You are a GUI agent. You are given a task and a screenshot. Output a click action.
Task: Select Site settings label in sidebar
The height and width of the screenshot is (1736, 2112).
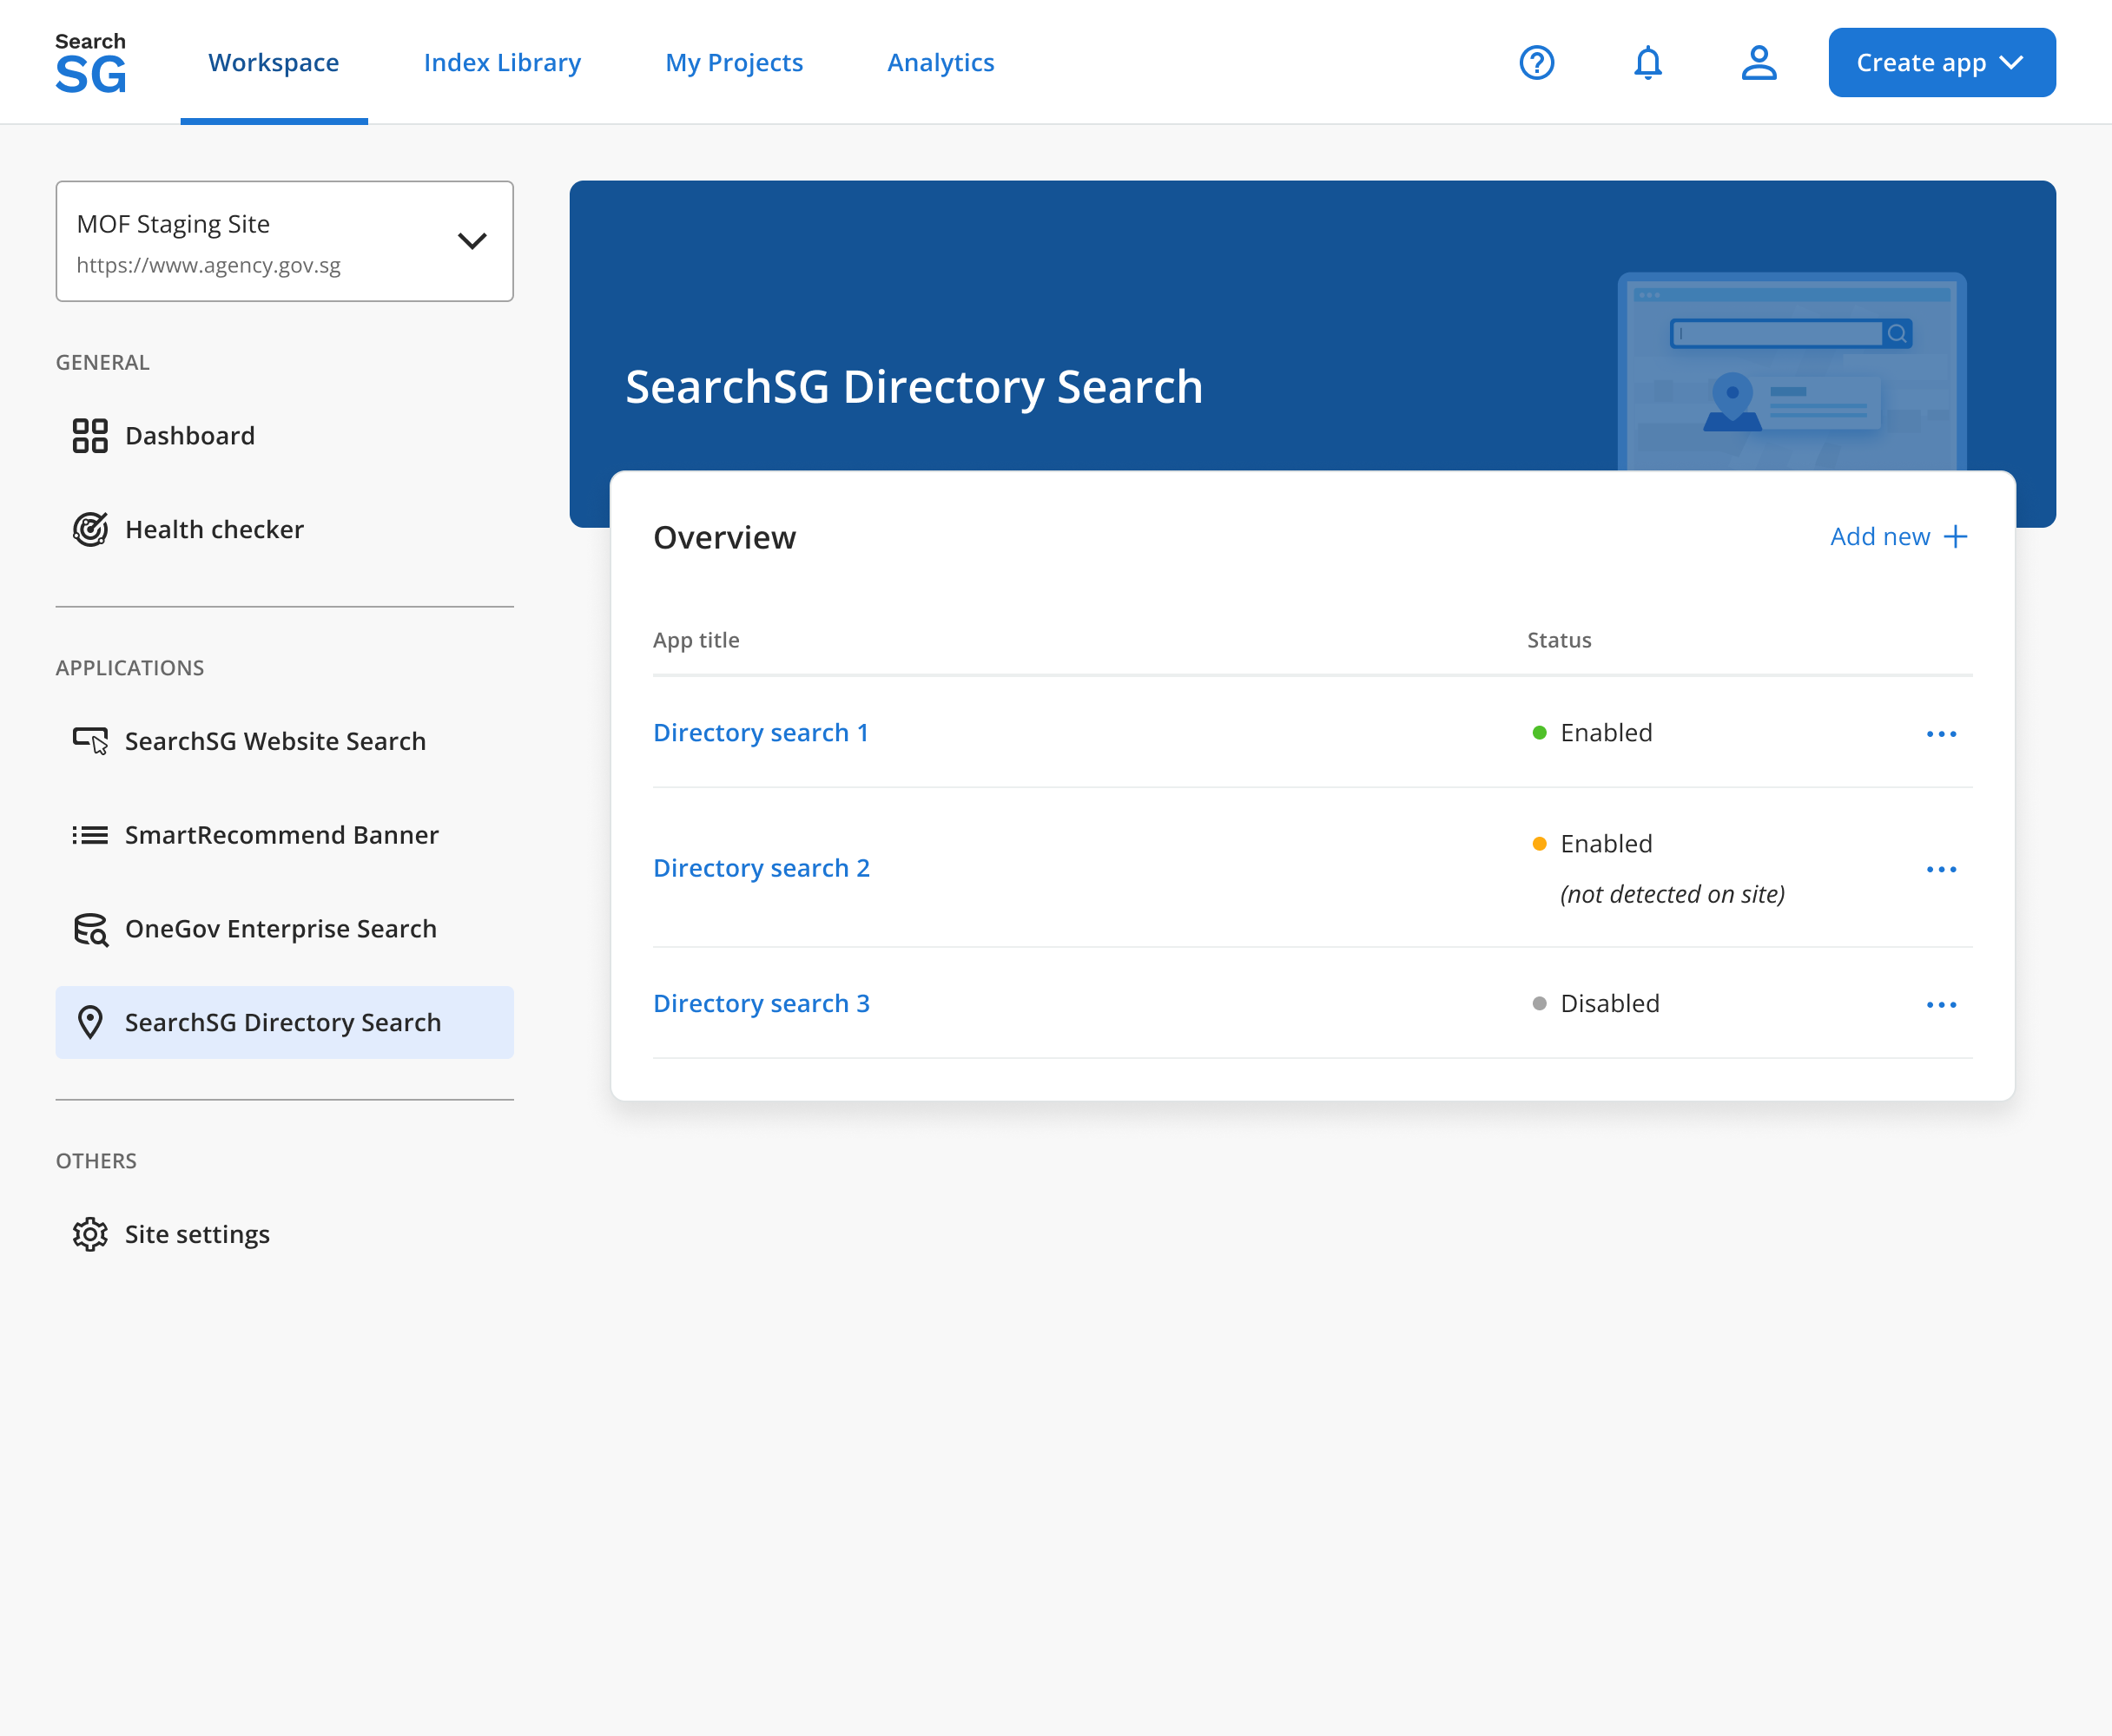(197, 1234)
